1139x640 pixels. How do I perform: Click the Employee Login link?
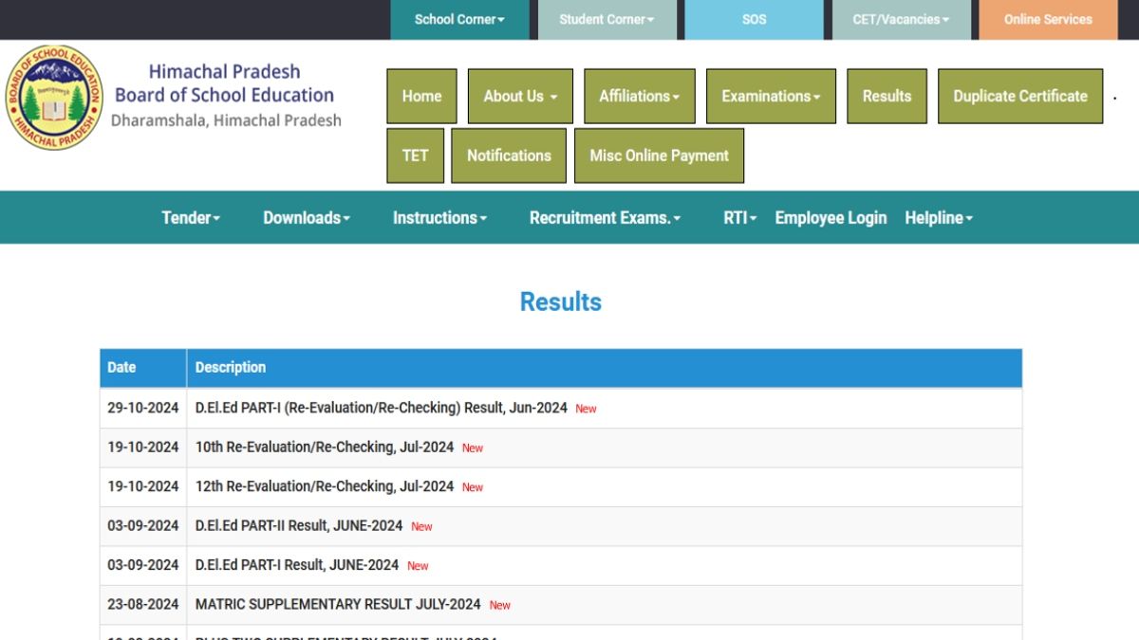pyautogui.click(x=831, y=218)
